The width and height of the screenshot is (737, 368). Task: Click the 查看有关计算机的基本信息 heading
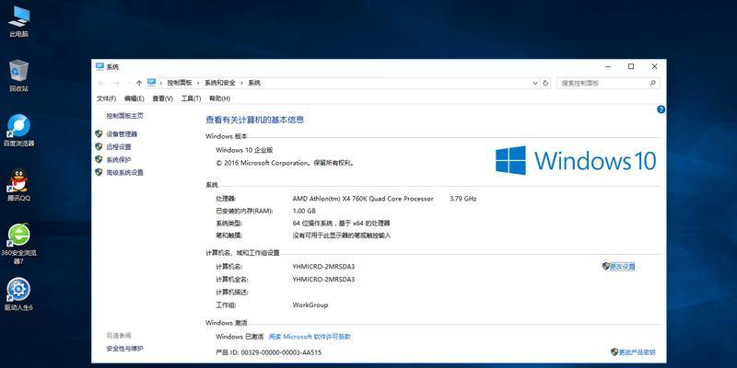(255, 120)
